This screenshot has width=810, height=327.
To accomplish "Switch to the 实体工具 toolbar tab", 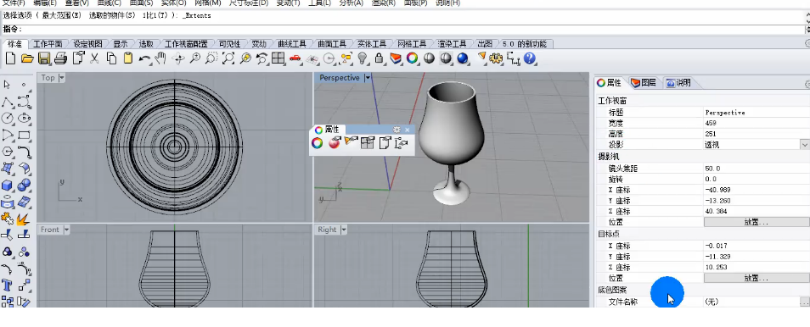I will coord(372,44).
